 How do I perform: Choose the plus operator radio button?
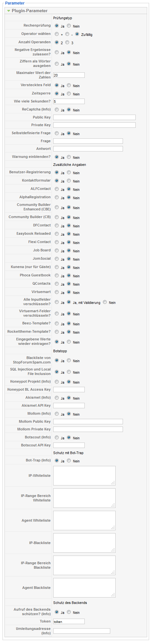pyautogui.click(x=57, y=34)
